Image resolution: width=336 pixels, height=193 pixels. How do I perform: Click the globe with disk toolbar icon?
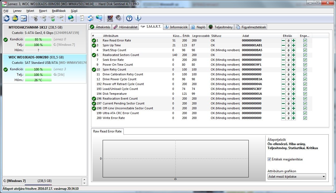coord(71,18)
